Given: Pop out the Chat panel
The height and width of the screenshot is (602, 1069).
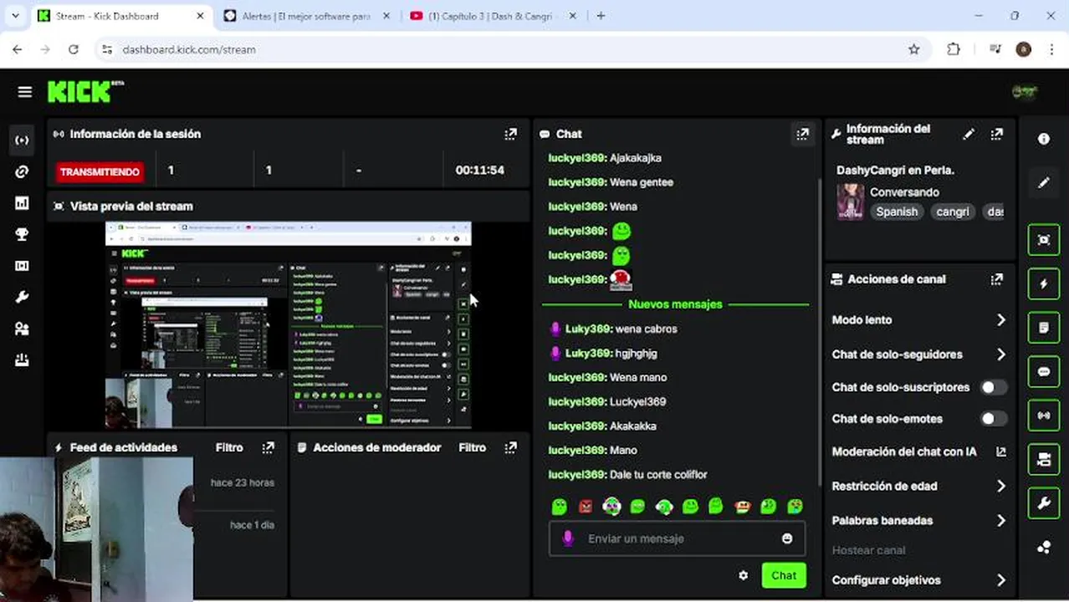Looking at the screenshot, I should pos(802,134).
